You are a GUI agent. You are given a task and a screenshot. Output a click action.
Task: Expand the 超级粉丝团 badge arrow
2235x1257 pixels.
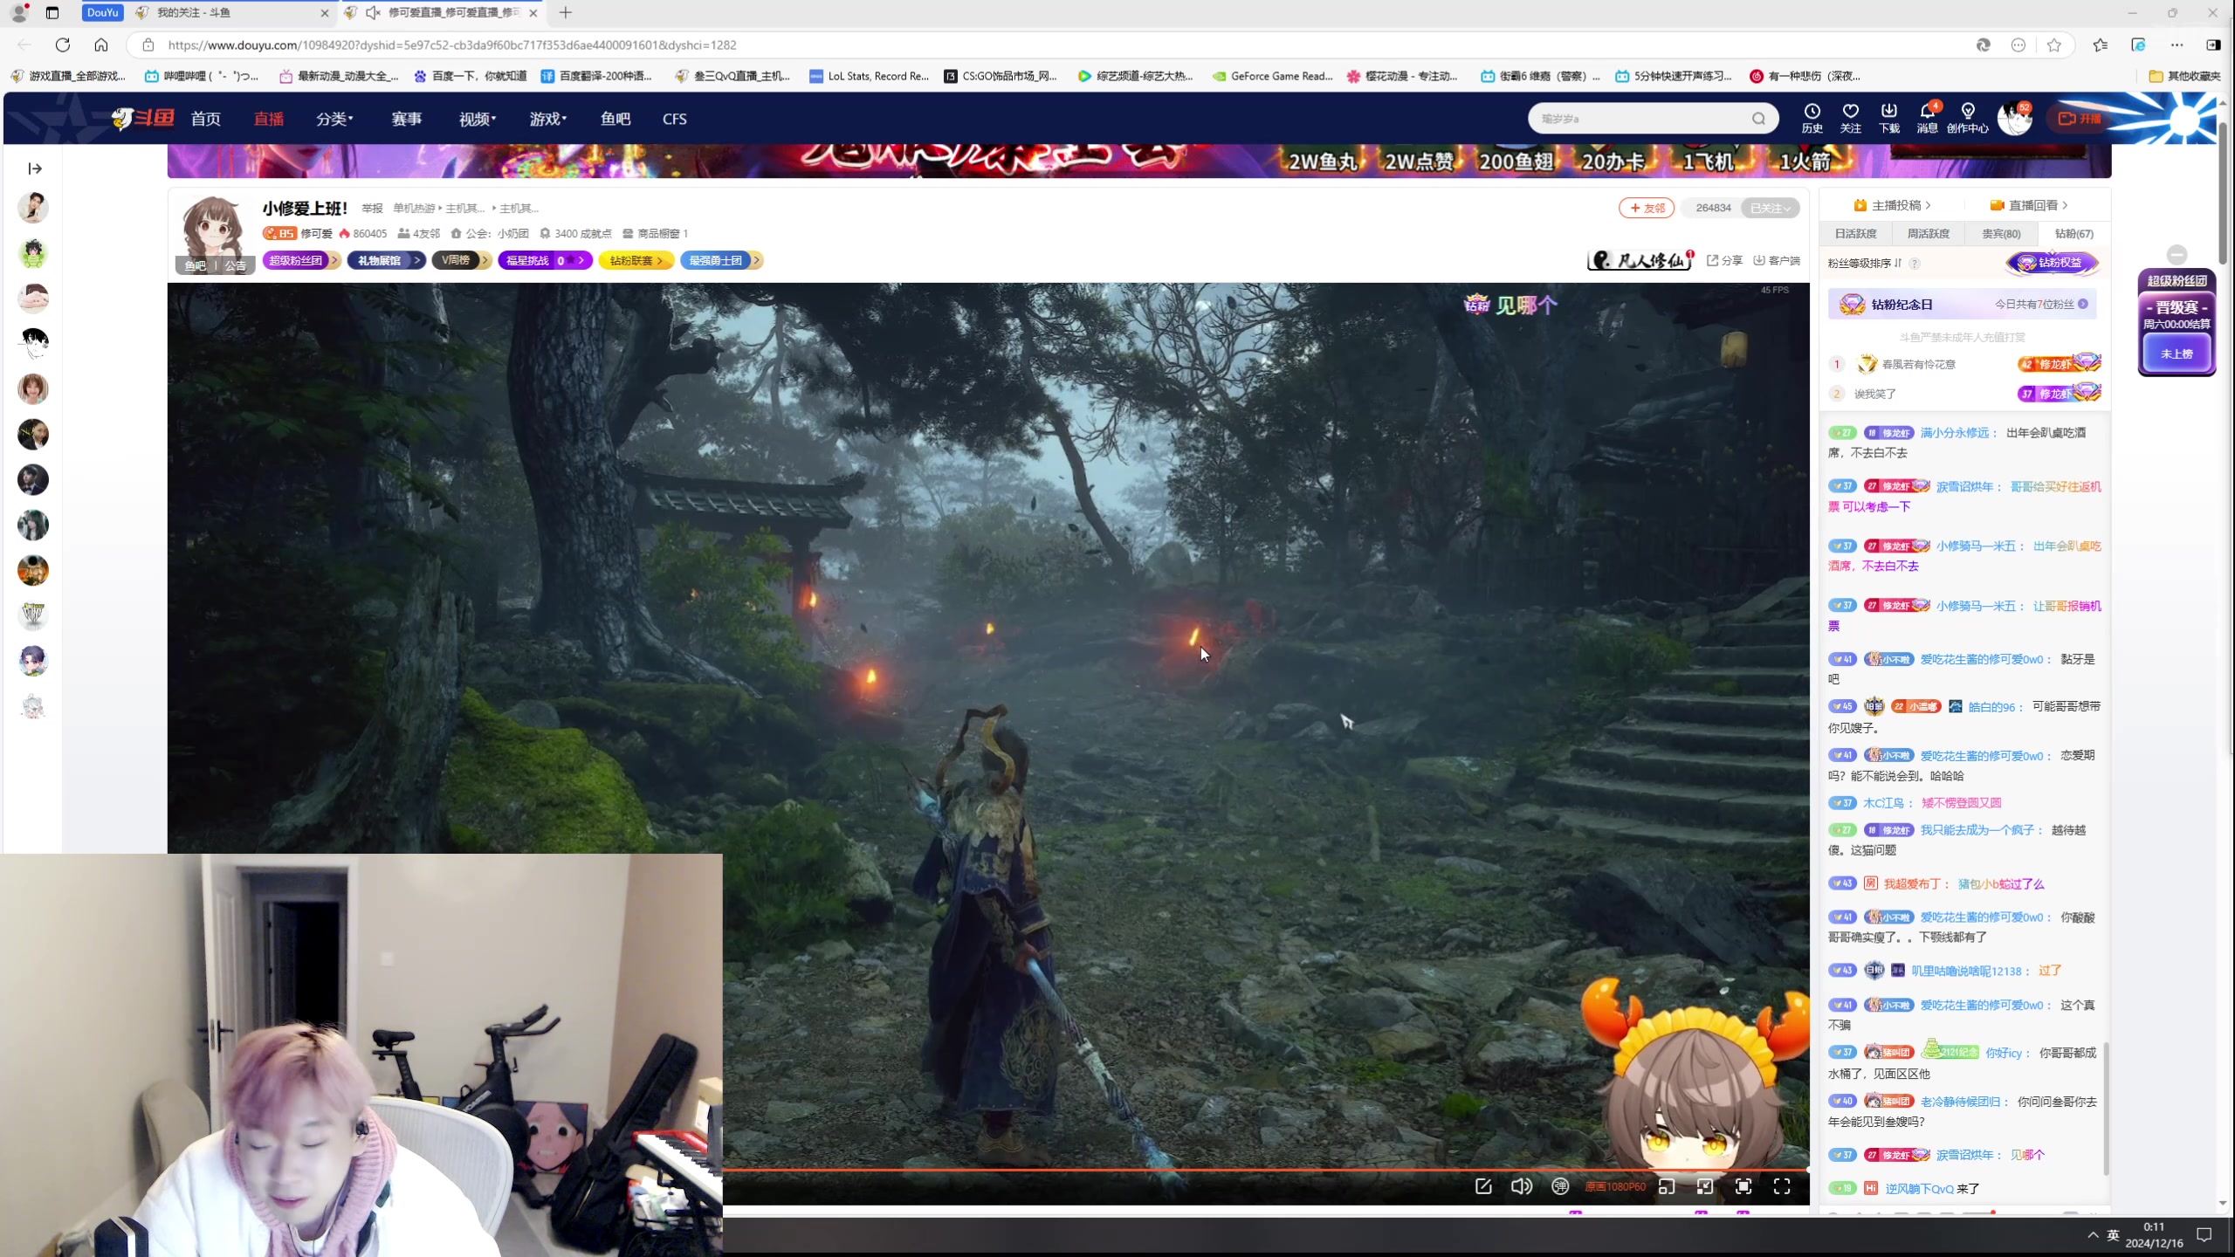pos(334,260)
